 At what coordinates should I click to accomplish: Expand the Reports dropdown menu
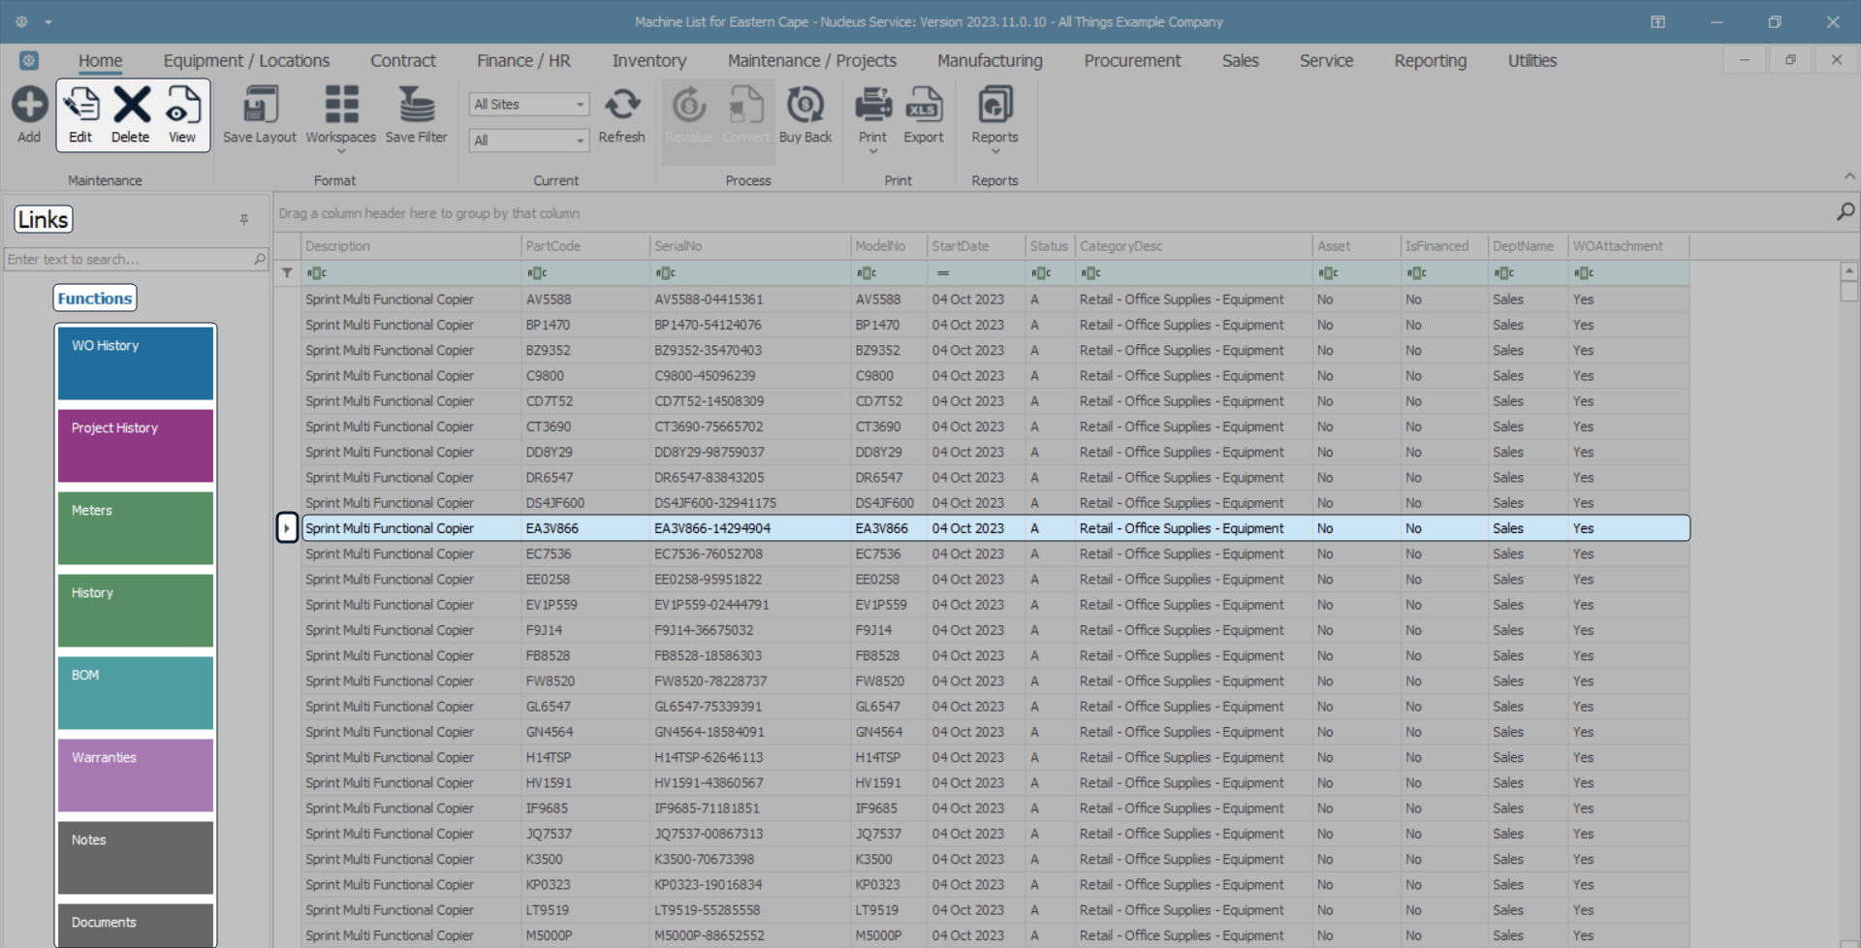[994, 151]
